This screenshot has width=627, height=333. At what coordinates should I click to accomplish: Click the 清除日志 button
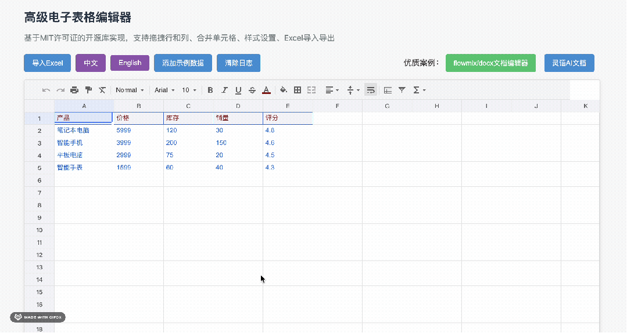[x=238, y=63]
